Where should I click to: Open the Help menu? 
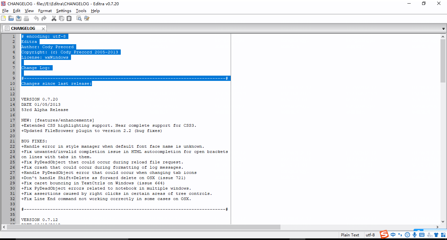tap(95, 11)
